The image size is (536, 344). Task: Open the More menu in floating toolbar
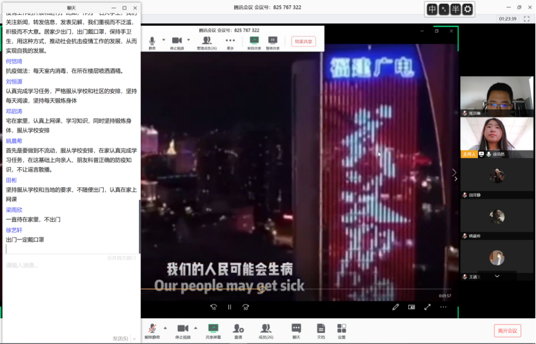(230, 42)
